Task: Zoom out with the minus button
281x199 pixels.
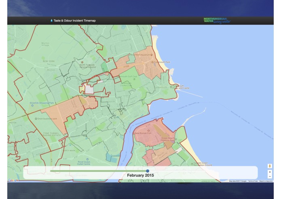Action: tap(270, 176)
